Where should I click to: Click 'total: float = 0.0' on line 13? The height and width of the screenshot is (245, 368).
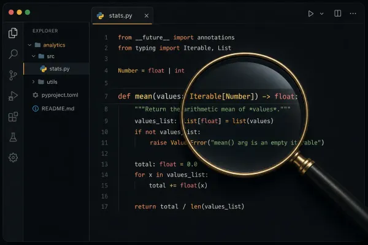(166, 164)
